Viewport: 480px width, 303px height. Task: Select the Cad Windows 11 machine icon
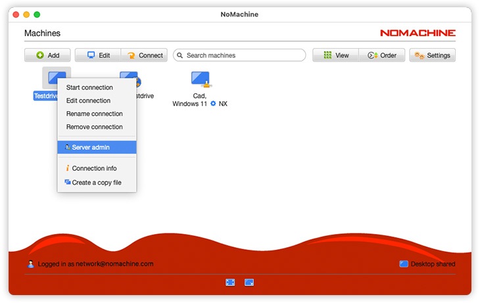point(200,80)
